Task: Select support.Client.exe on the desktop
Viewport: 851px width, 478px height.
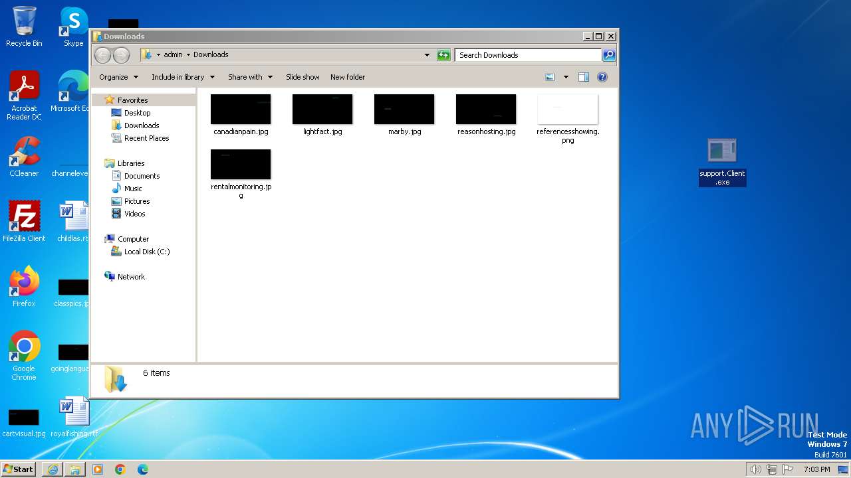Action: point(722,162)
